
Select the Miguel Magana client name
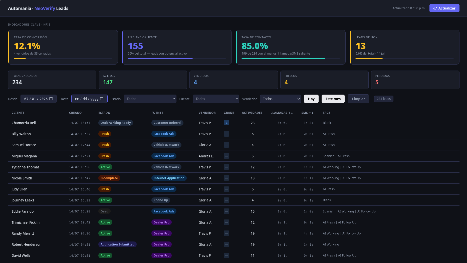click(24, 156)
